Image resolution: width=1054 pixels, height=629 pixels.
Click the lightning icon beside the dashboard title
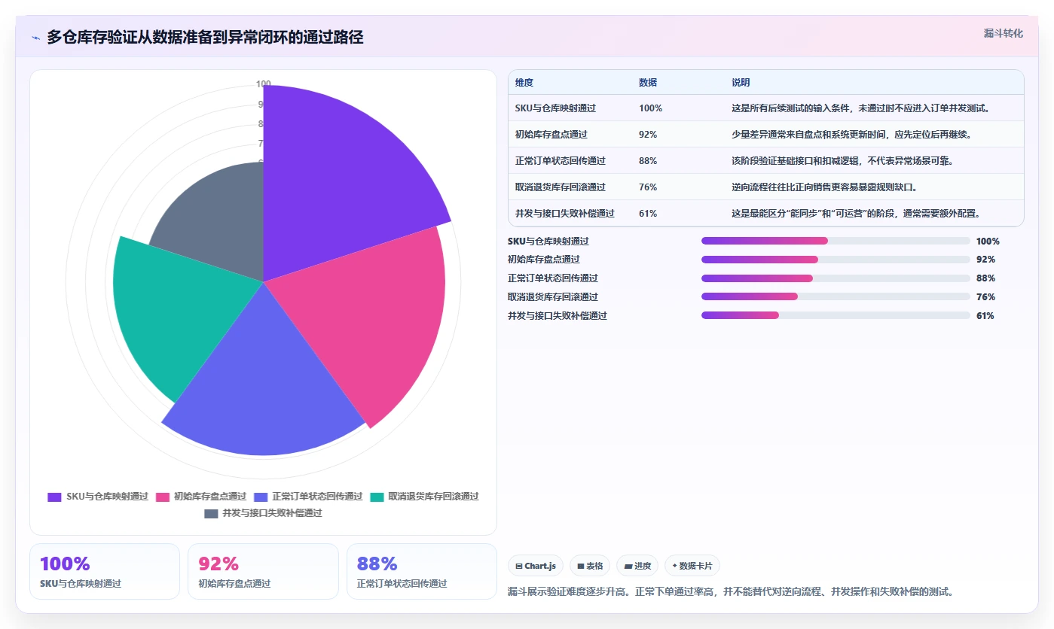click(36, 38)
